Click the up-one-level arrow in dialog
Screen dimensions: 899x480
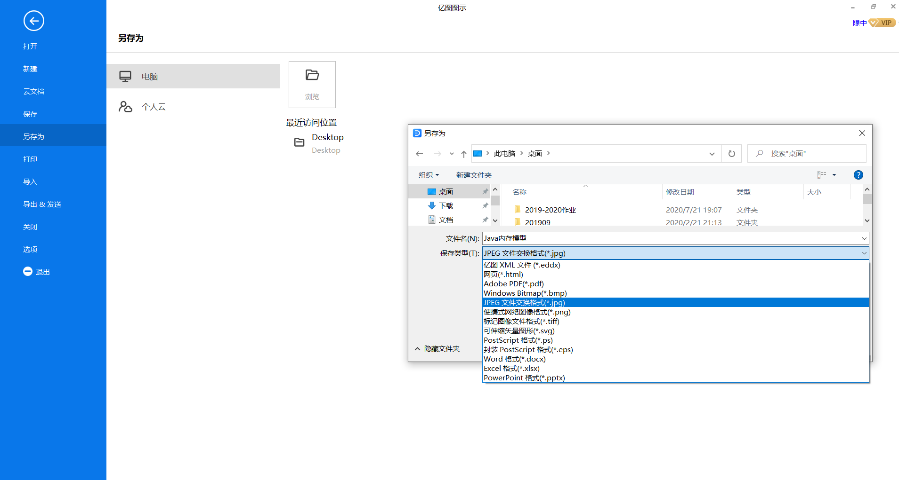tap(464, 154)
